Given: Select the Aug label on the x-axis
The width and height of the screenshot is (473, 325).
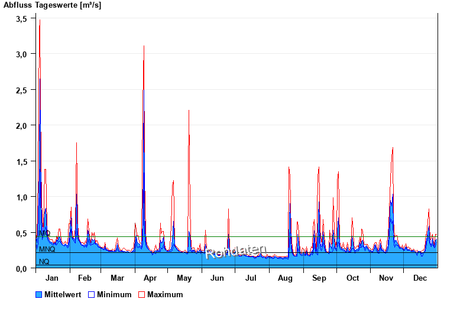Looking at the screenshot, I should pos(285,278).
